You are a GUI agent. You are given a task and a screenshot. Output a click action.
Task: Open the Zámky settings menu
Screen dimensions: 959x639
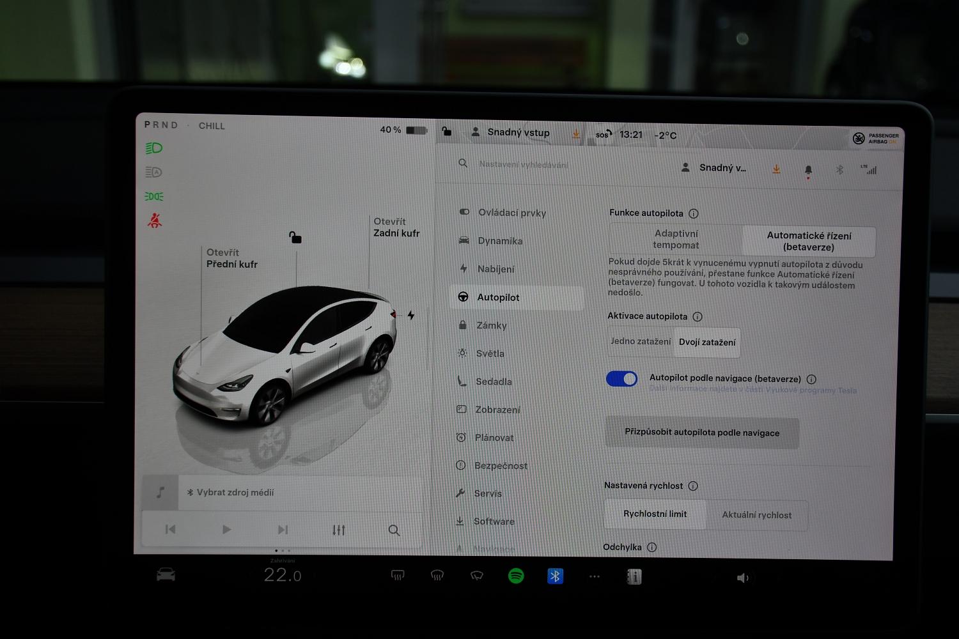(x=491, y=325)
